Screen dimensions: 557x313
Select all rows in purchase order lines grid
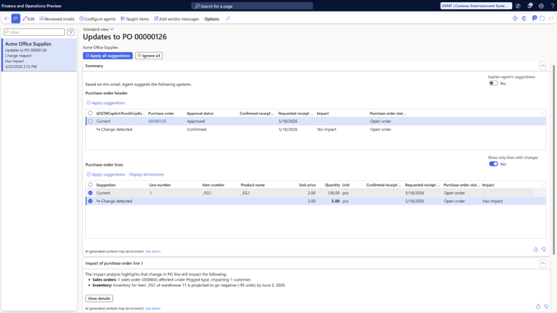click(x=90, y=185)
